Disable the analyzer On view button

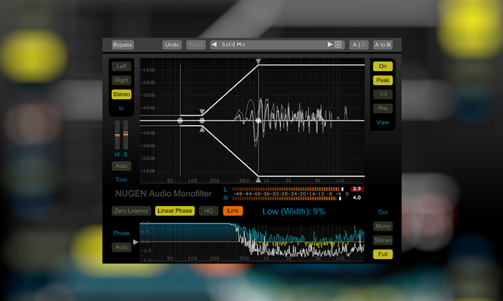click(382, 66)
